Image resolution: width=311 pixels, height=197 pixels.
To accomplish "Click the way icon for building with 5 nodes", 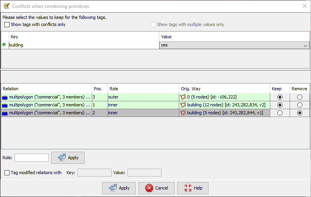I will coord(183,113).
